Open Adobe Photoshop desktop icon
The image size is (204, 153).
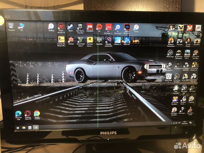[127, 27]
